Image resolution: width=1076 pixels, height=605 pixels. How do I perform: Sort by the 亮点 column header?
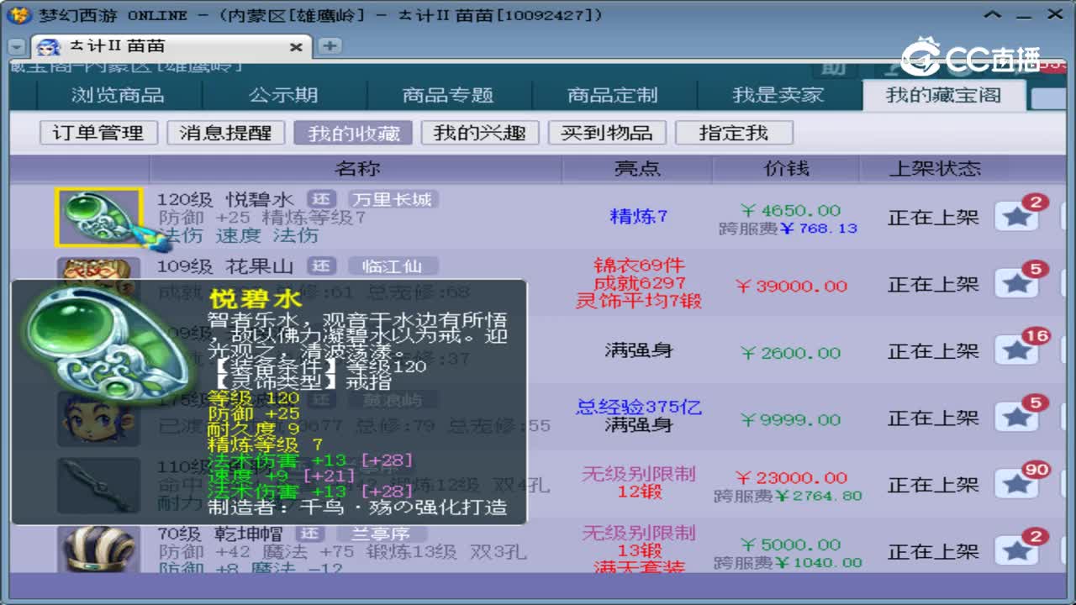[x=637, y=168]
